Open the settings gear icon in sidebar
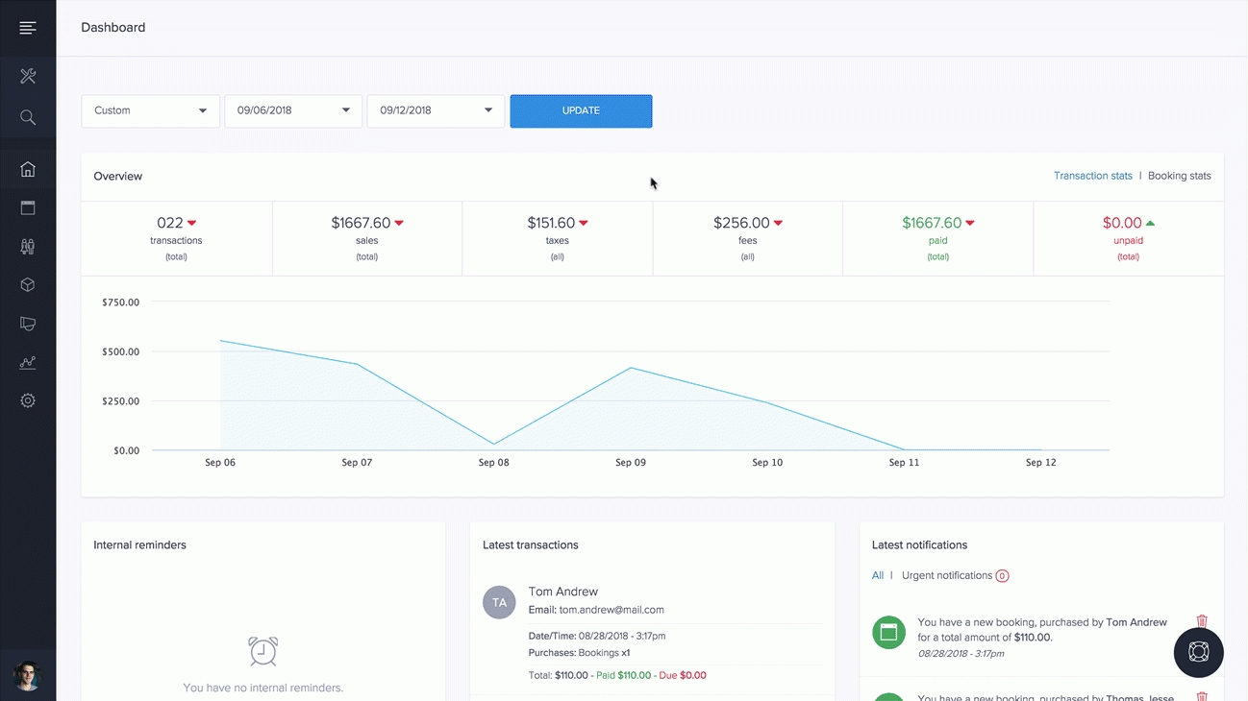Viewport: 1248px width, 701px height. click(x=28, y=400)
